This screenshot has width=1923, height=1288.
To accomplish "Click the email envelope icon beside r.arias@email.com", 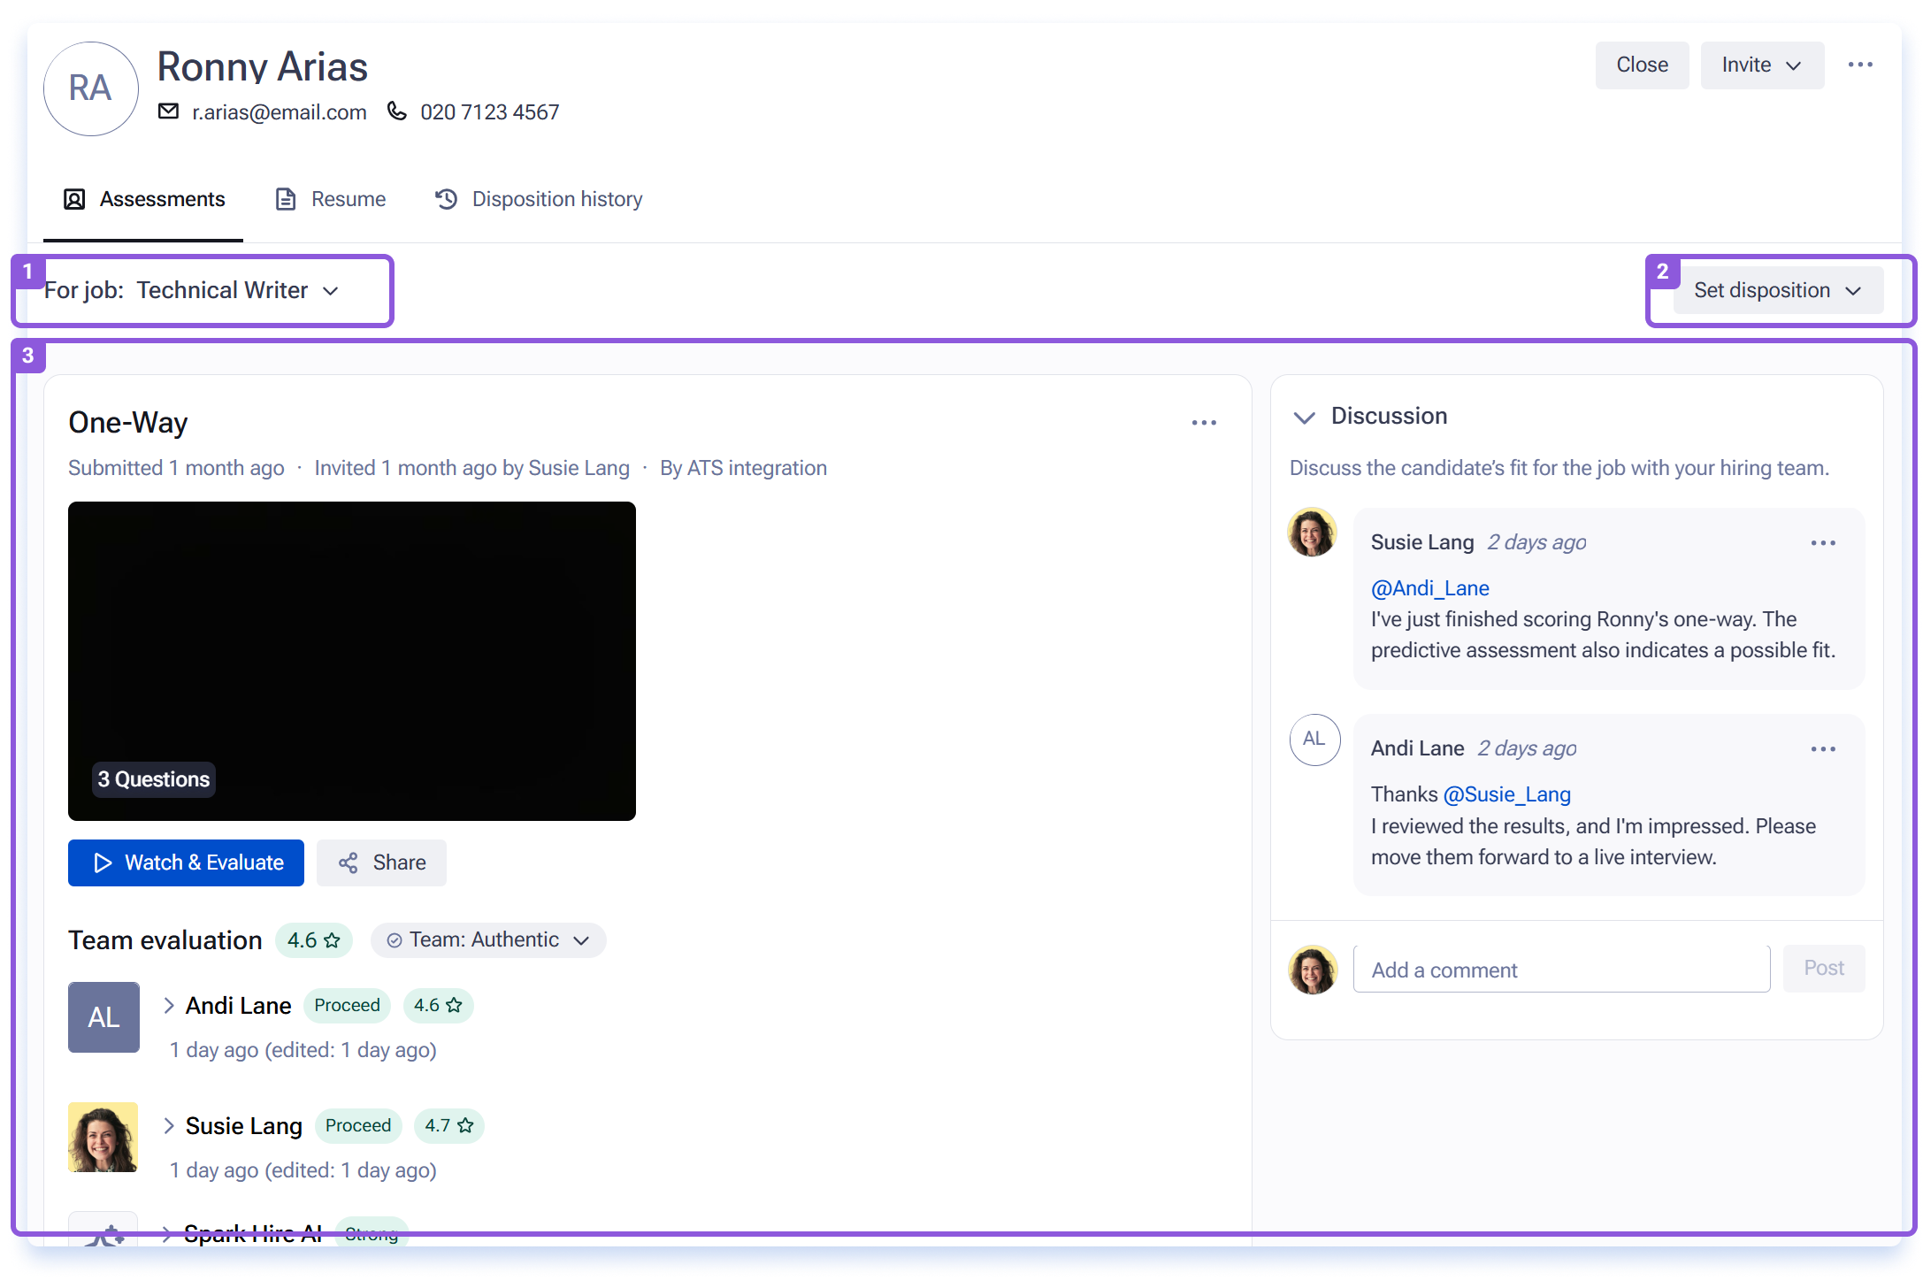I will (x=168, y=111).
